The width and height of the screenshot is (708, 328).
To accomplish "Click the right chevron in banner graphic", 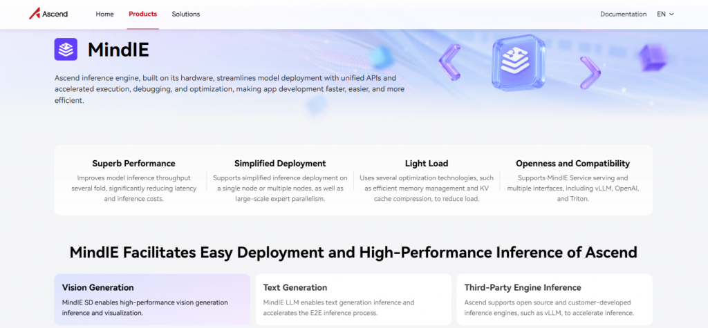I will coord(589,72).
